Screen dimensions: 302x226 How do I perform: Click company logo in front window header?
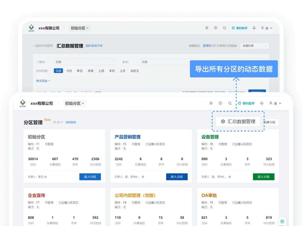pyautogui.click(x=23, y=103)
